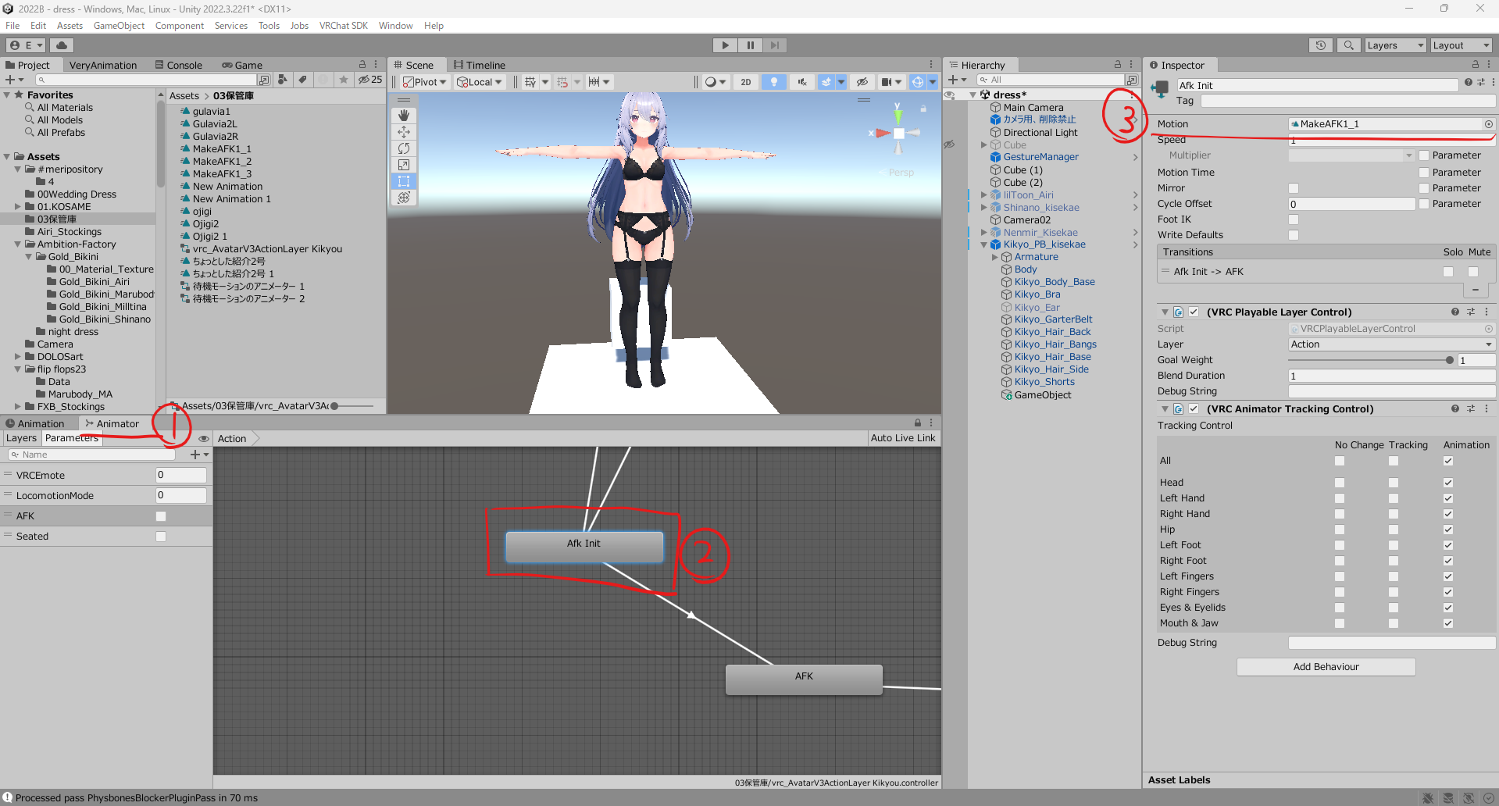The image size is (1499, 806).
Task: Select the Scale tool in Scene
Action: (x=404, y=165)
